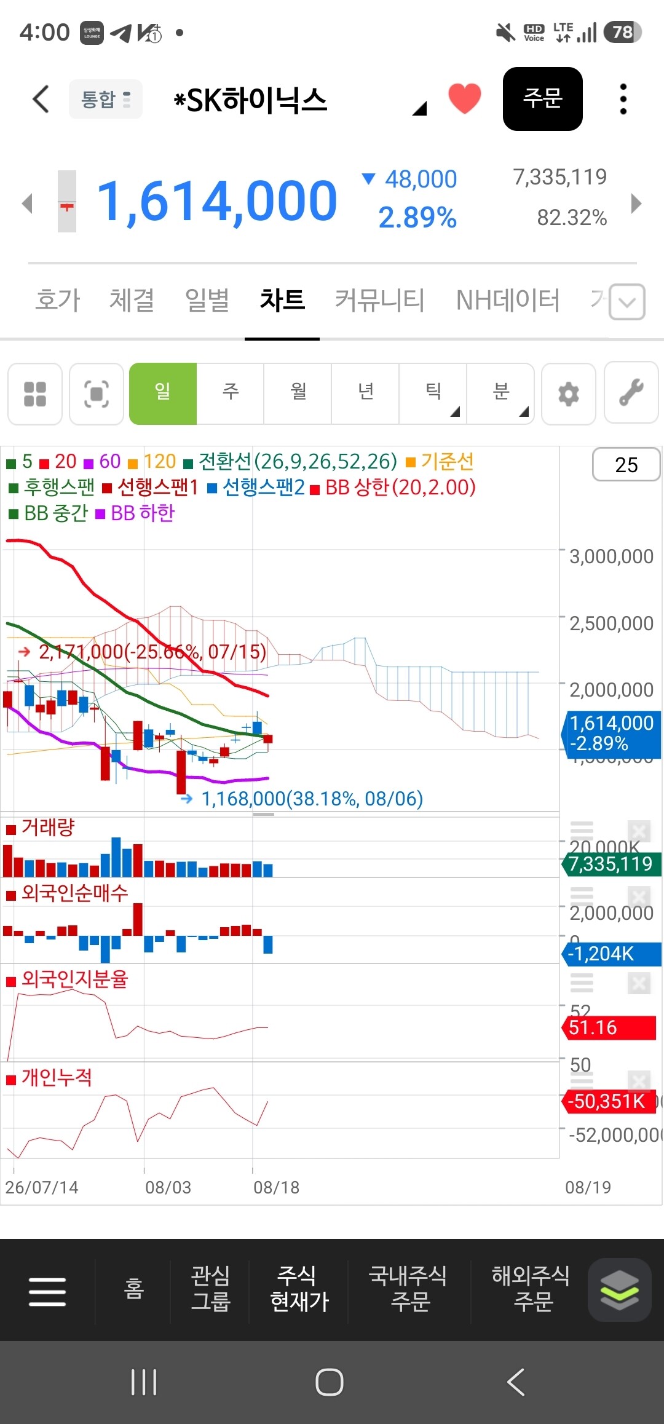Go back with the header arrow

point(41,99)
